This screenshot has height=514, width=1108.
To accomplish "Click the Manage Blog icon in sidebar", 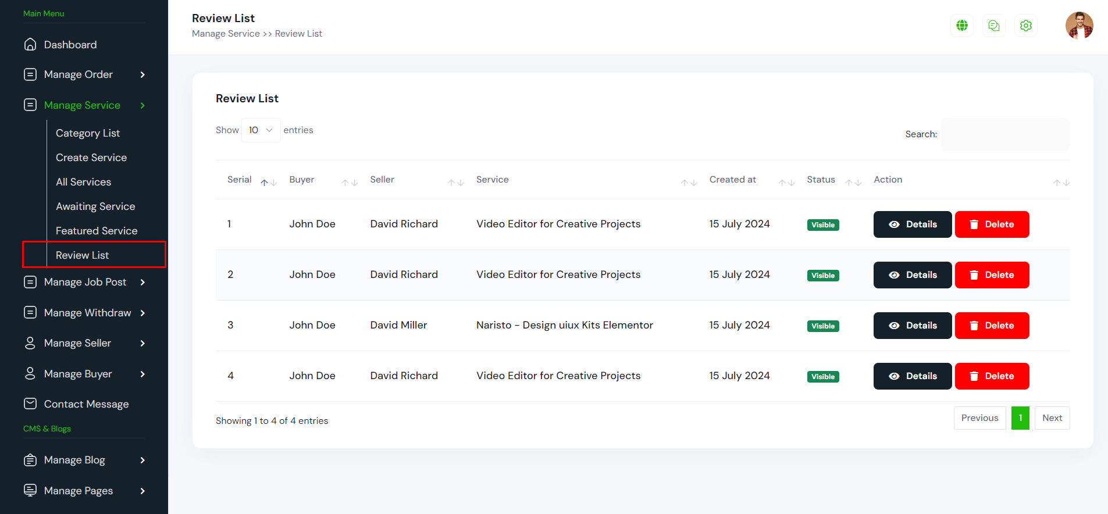I will click(30, 460).
